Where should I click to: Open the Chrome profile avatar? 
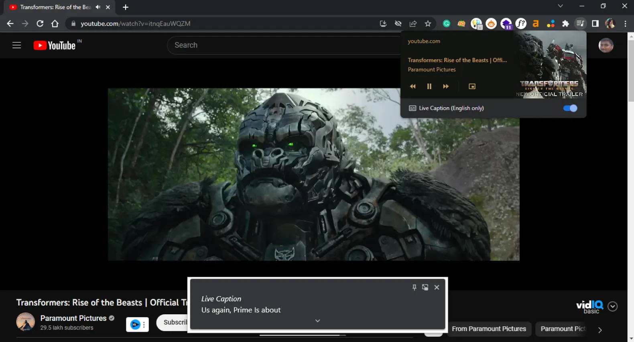(x=610, y=24)
